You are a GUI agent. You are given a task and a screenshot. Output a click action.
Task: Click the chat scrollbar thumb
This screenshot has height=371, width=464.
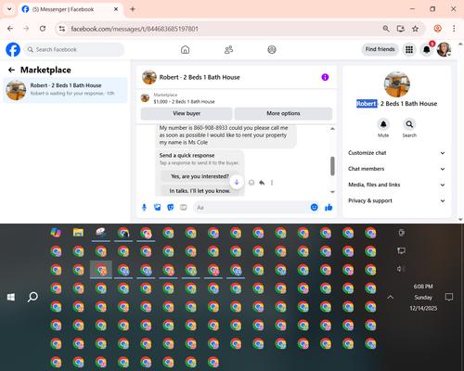332,166
